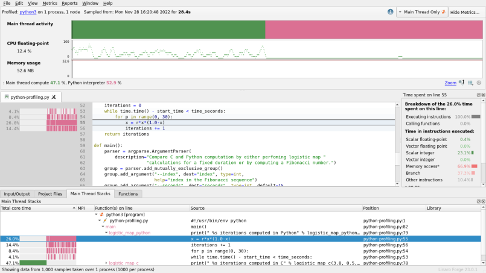Open the Window menu

coord(90,3)
